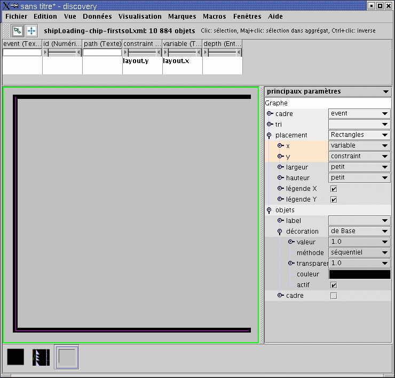
Task: Collapse the placement tree node
Action: (270, 135)
